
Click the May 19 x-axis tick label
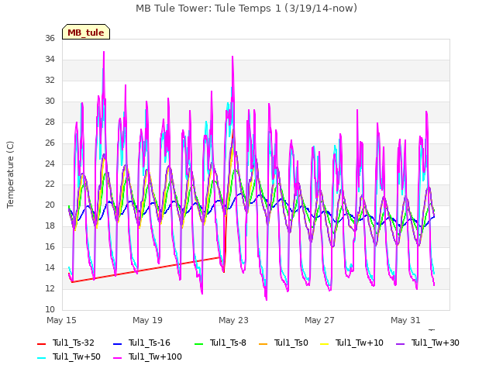click(147, 320)
